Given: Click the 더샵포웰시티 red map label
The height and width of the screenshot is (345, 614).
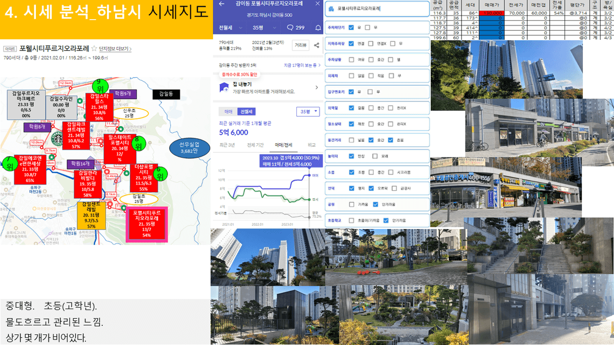Looking at the screenshot, I should (x=143, y=178).
